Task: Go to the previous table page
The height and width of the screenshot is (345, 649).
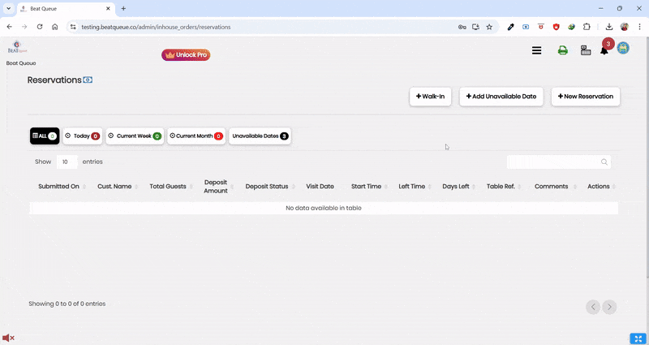Action: click(594, 306)
